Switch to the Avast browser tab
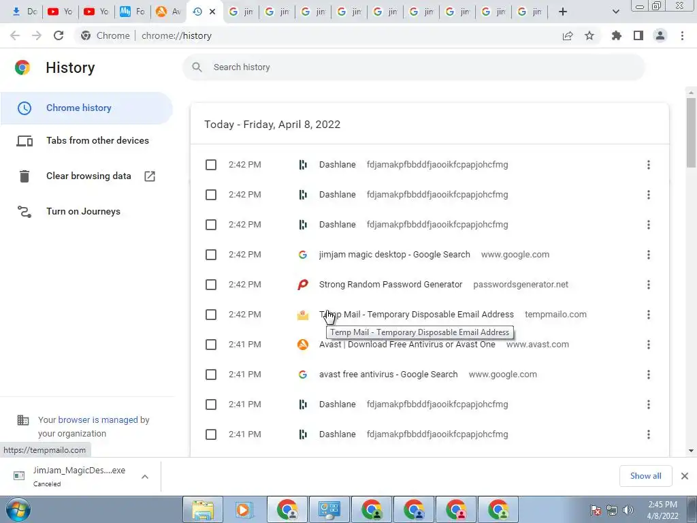 [169, 12]
